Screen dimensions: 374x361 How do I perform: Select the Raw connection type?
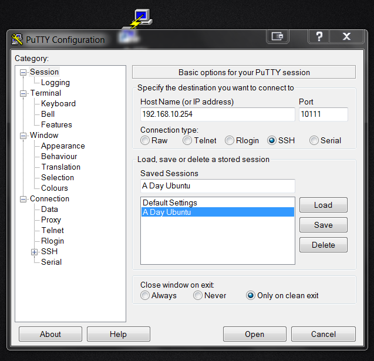point(145,141)
